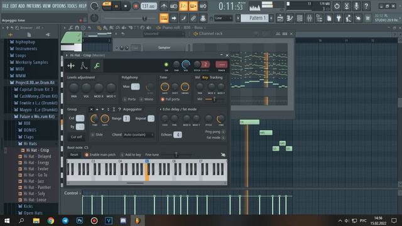Open the Unsorted channel filter dropdown
402x226 pixels.
click(x=164, y=33)
